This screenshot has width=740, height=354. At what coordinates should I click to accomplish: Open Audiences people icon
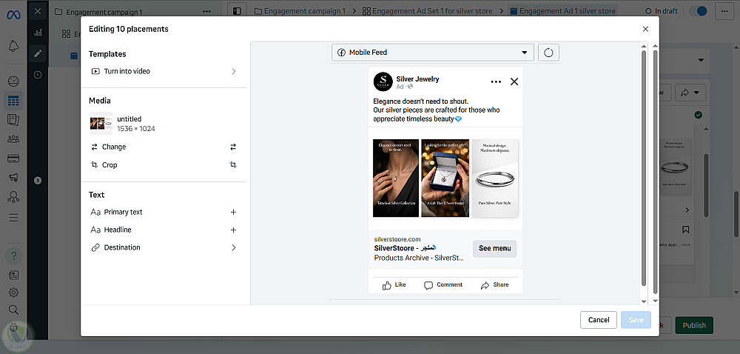[x=13, y=139]
